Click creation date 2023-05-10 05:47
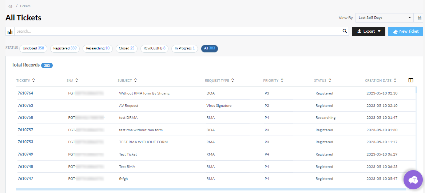Image resolution: width=425 pixels, height=193 pixels. click(382, 179)
